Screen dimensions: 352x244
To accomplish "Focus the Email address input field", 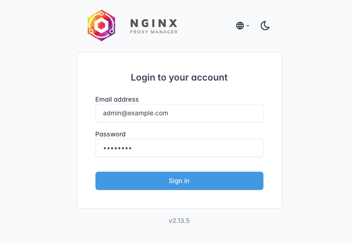I will click(179, 113).
